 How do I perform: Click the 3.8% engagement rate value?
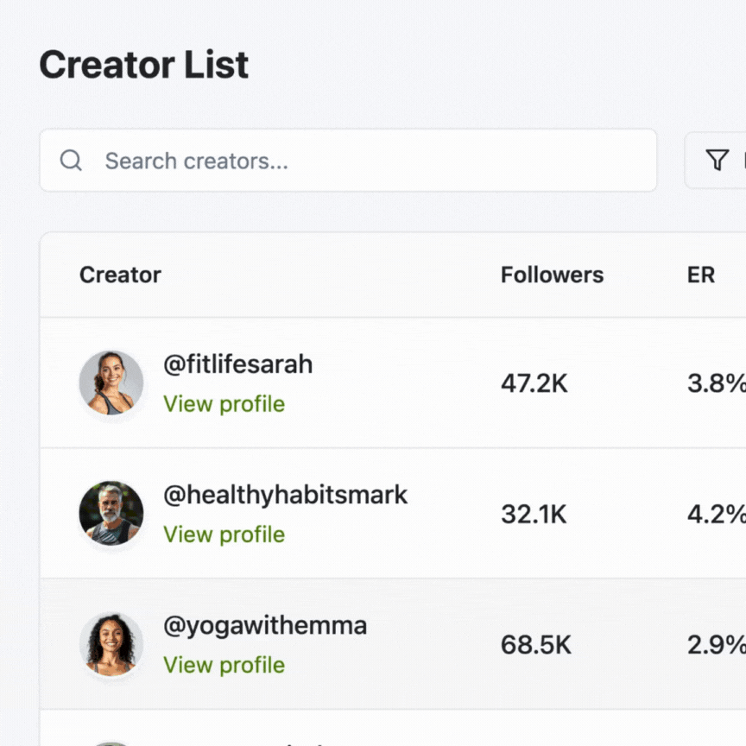pos(716,383)
